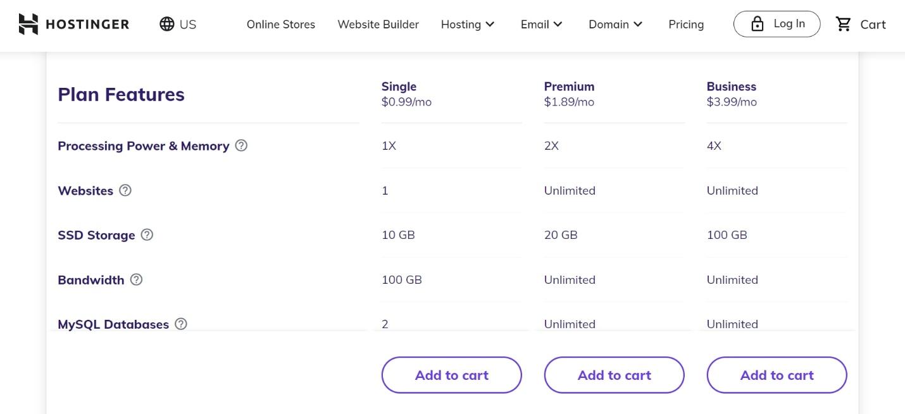The width and height of the screenshot is (905, 414).
Task: Click the Websites help question icon
Action: click(125, 190)
